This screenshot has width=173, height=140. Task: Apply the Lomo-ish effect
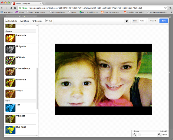(11, 38)
